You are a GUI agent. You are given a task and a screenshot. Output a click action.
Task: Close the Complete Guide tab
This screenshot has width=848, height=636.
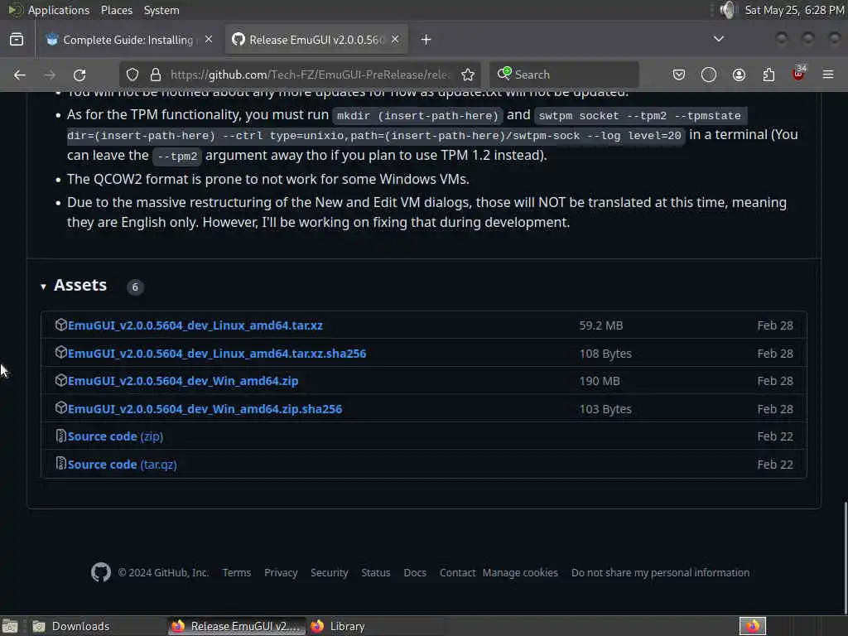click(209, 40)
